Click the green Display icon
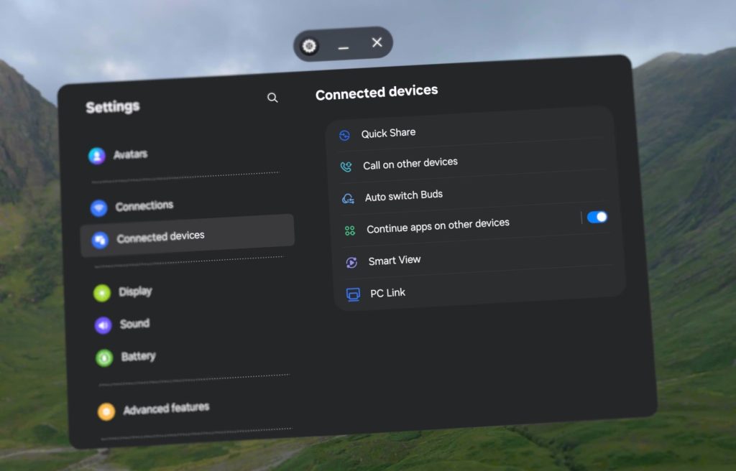 (x=102, y=293)
